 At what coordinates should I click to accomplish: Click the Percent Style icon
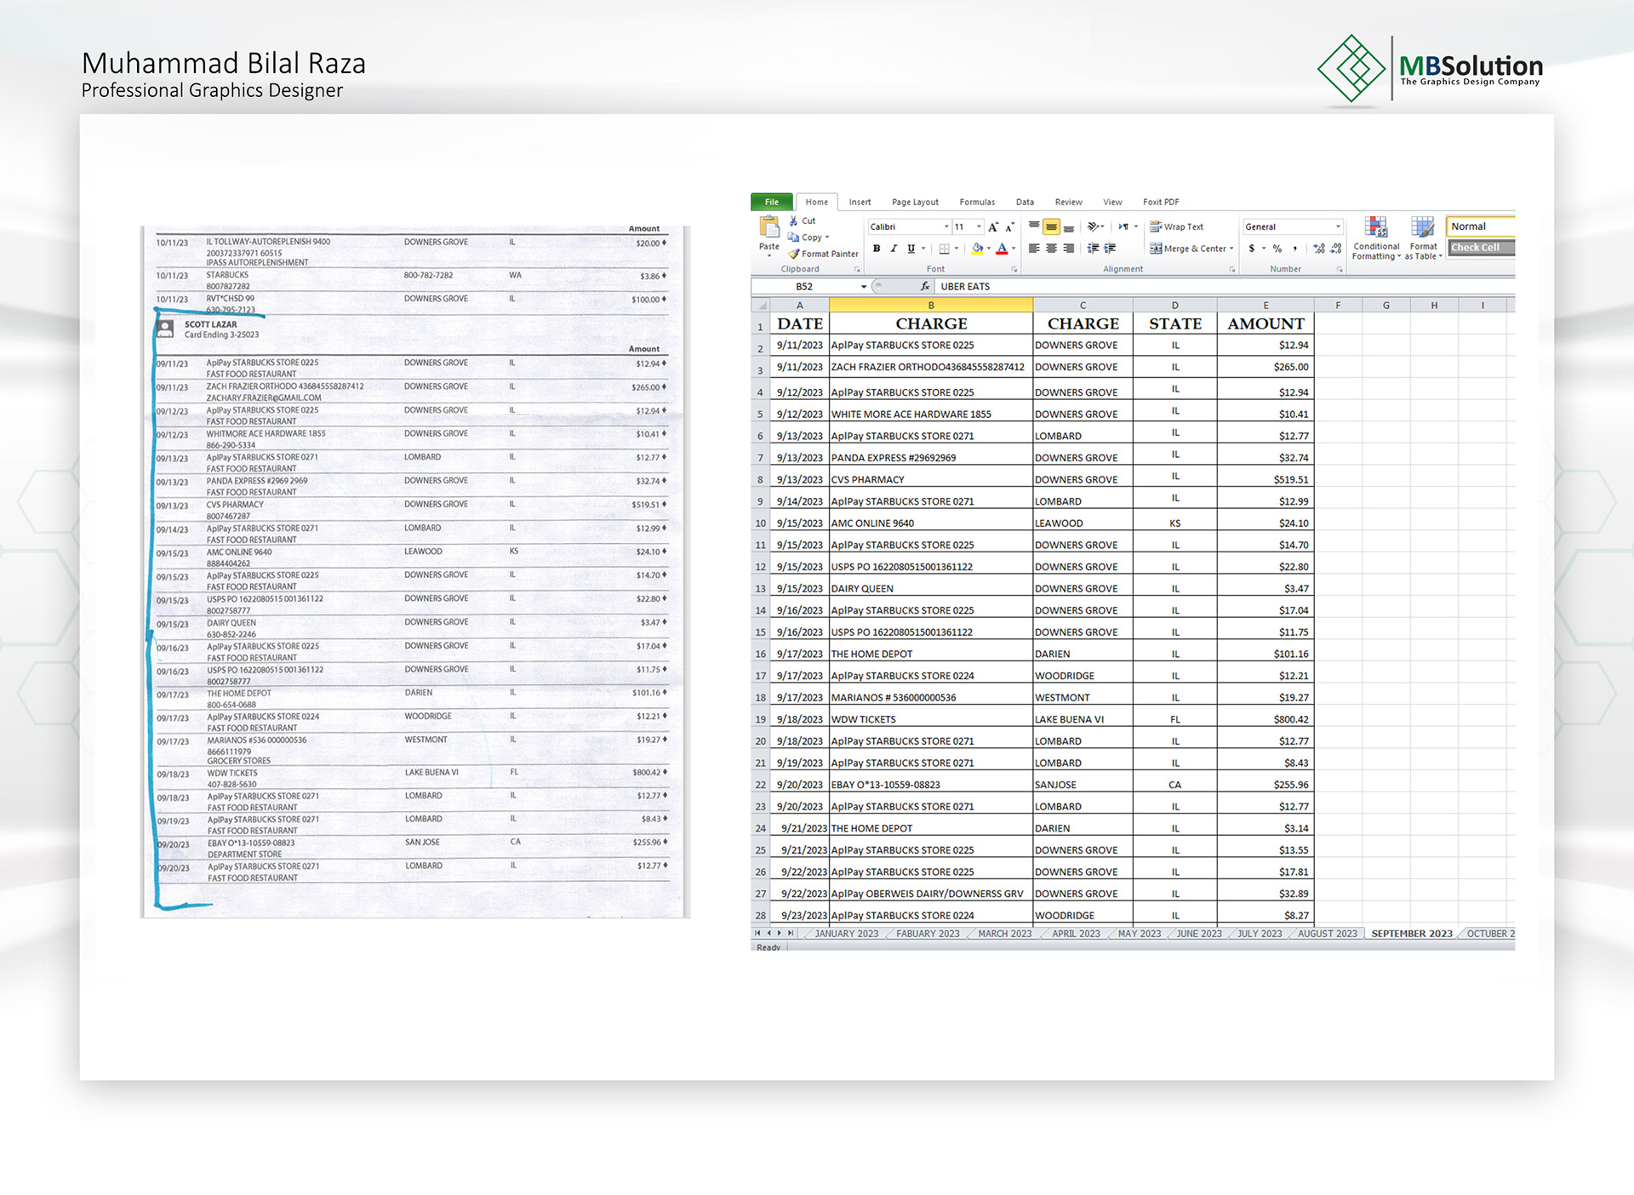(x=1277, y=249)
